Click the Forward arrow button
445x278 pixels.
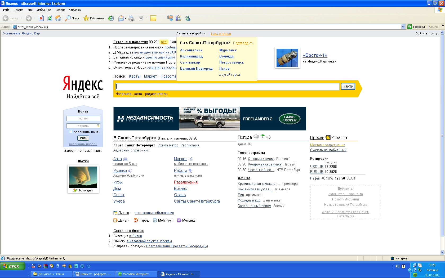pyautogui.click(x=28, y=18)
